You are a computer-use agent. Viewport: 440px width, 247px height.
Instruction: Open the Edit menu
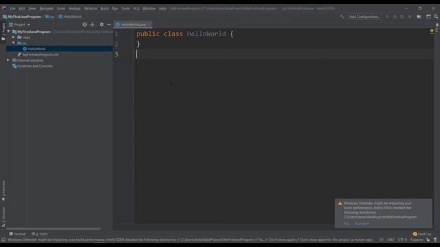coord(21,8)
